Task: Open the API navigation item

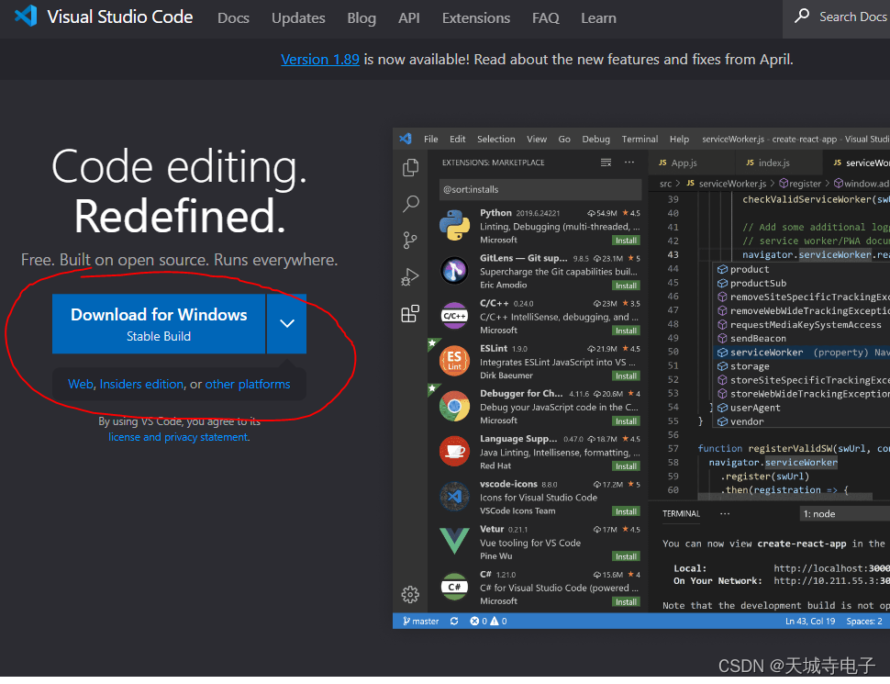Action: pyautogui.click(x=409, y=18)
